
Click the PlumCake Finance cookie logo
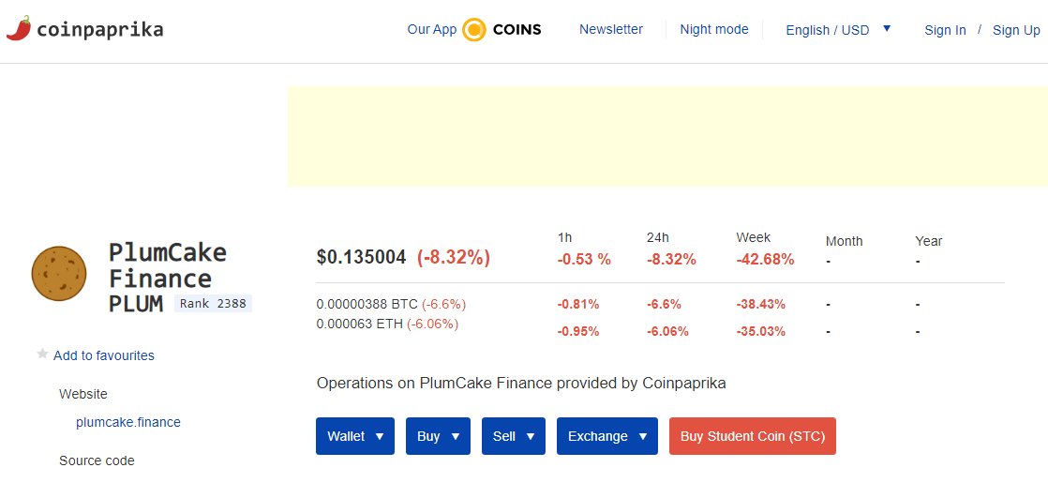pos(59,274)
